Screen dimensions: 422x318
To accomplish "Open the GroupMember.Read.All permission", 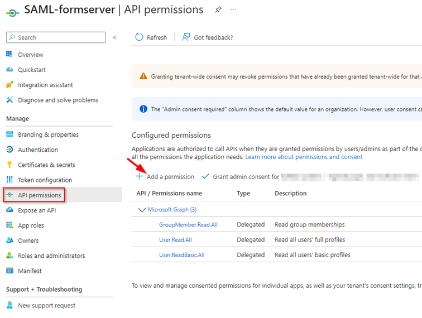I will (188, 225).
